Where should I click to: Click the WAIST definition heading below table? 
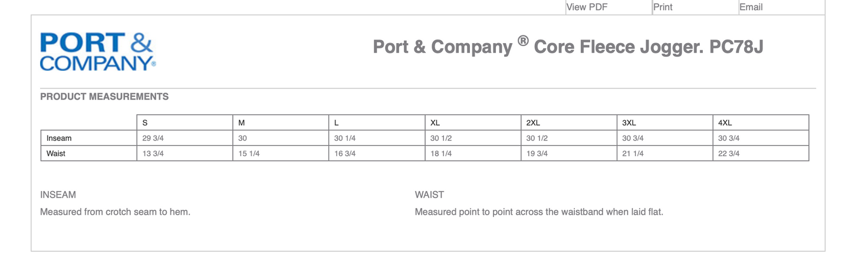pyautogui.click(x=429, y=195)
